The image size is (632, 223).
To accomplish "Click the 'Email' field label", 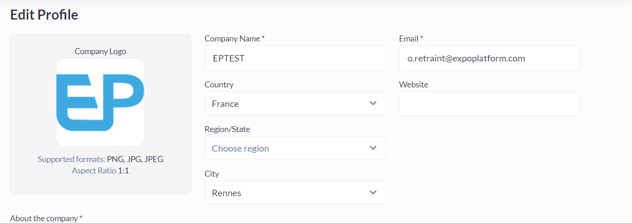I will (409, 39).
